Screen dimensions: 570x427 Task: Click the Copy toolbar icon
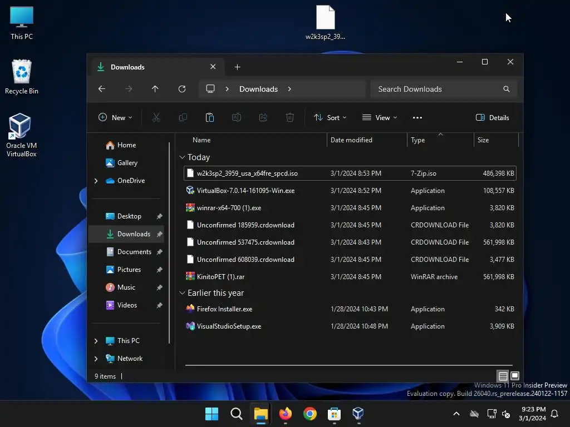(x=183, y=117)
